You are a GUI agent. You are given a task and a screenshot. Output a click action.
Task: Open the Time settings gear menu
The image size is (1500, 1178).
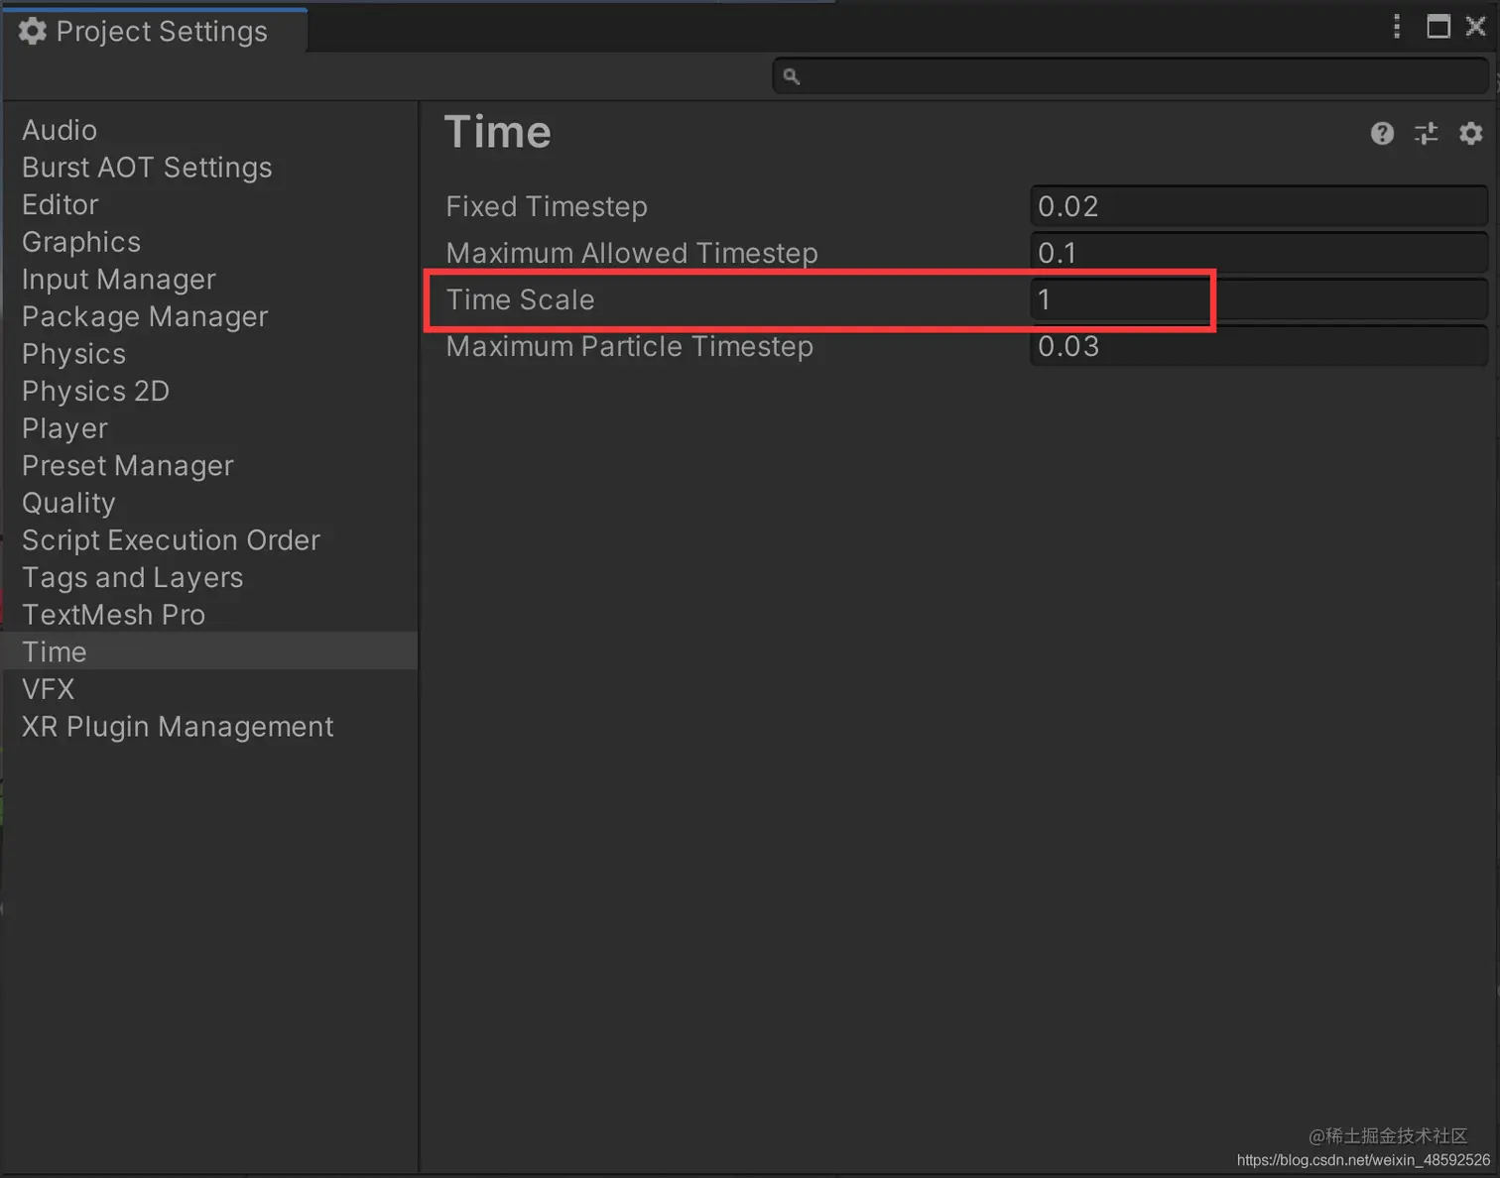point(1470,133)
